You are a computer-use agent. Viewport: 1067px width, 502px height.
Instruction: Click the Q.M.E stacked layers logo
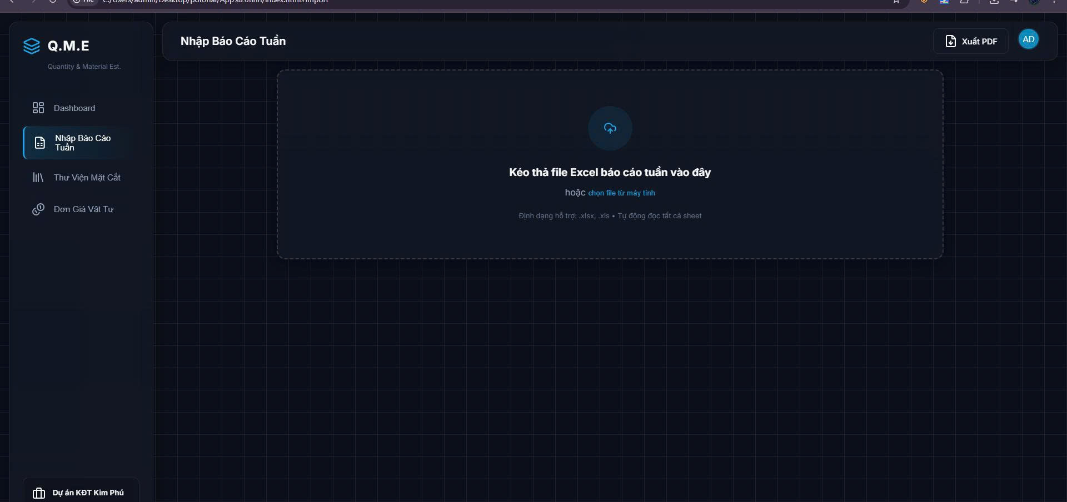pos(32,46)
